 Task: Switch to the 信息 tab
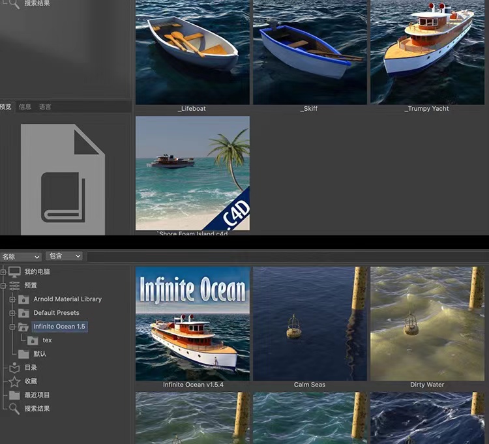25,107
